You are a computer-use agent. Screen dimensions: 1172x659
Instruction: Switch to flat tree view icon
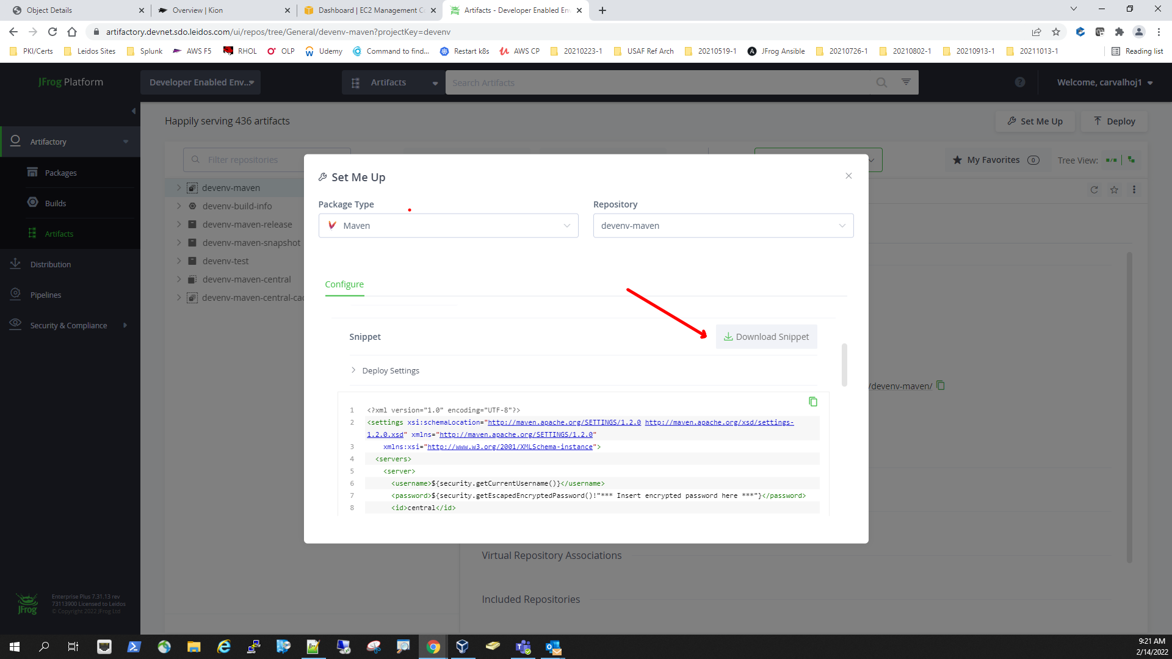1112,160
